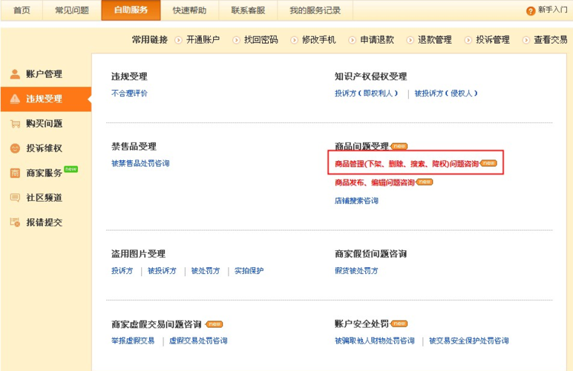The image size is (573, 371).
Task: Click the 投诉维权 smiley face icon
Action: coord(15,148)
